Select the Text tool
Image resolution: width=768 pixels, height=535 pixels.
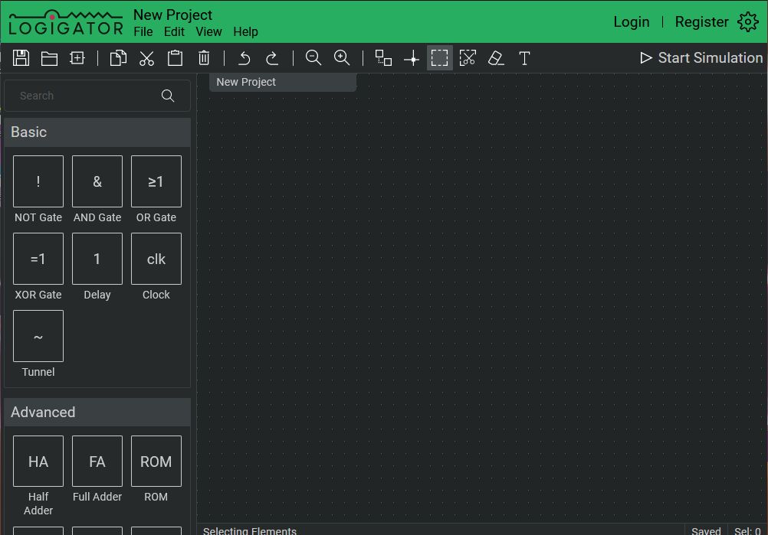(x=524, y=57)
